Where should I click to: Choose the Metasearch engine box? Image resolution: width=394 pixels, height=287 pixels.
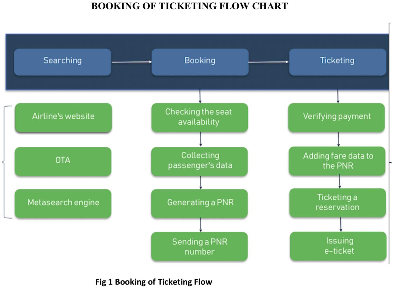click(63, 203)
